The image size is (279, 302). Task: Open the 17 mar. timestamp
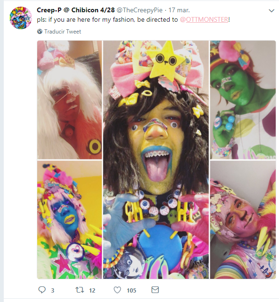179,10
